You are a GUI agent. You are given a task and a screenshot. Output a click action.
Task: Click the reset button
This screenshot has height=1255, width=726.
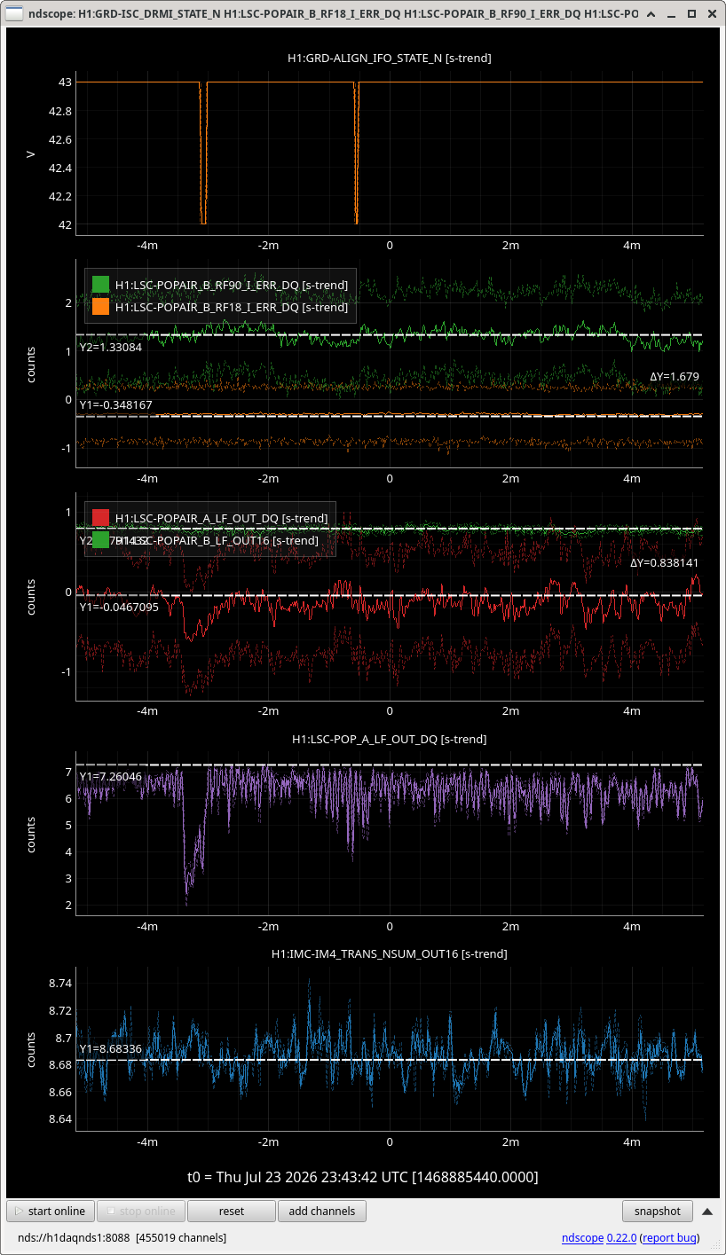pos(232,1211)
